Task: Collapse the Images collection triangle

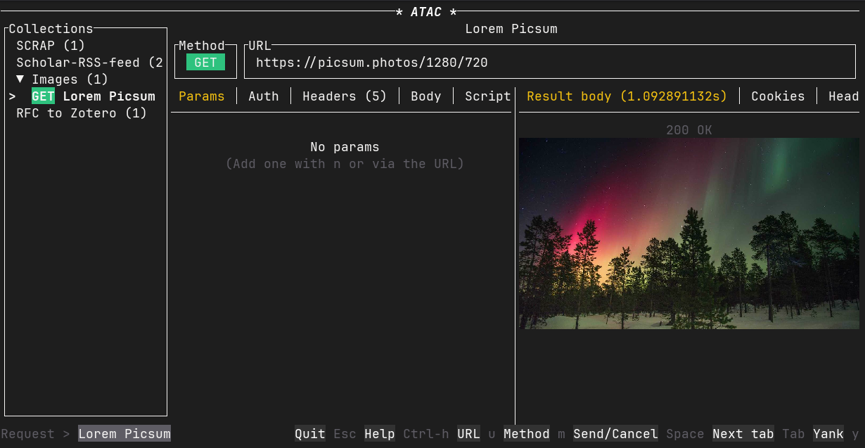Action: (20, 79)
